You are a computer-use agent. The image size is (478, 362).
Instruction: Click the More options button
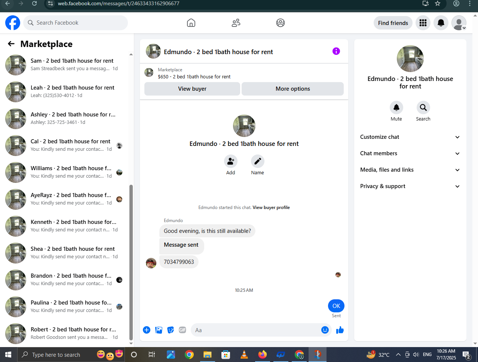pyautogui.click(x=293, y=89)
